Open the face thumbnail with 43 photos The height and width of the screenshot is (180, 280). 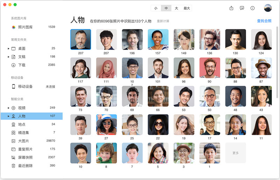tap(261, 96)
